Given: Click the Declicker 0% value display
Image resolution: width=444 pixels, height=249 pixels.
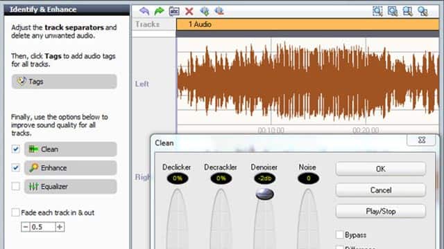Looking at the screenshot, I should [178, 178].
